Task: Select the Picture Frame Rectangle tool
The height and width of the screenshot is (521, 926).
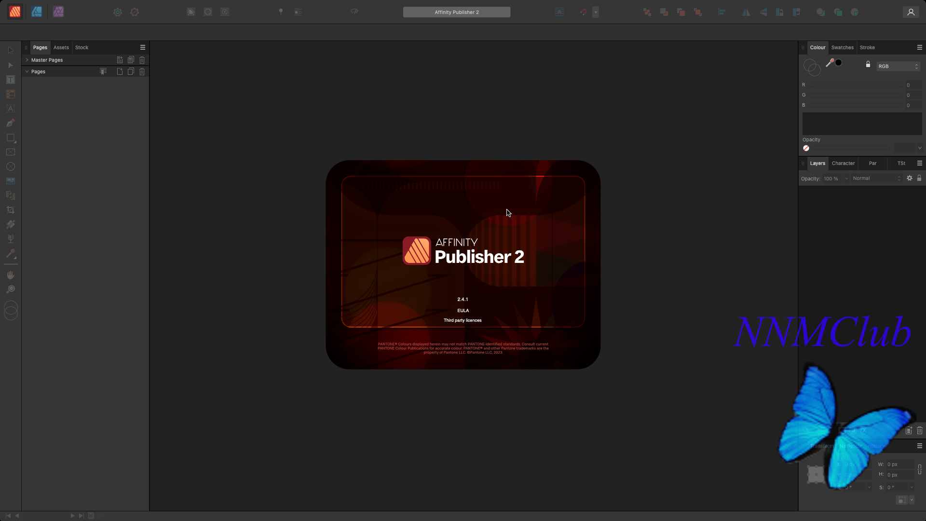Action: tap(11, 152)
